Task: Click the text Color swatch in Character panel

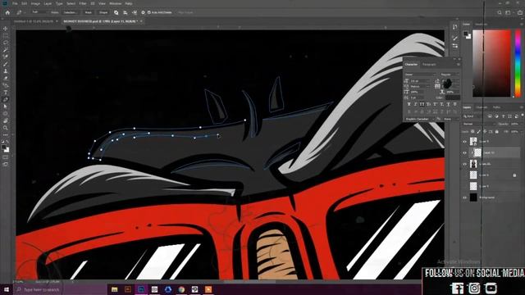Action: (x=452, y=98)
